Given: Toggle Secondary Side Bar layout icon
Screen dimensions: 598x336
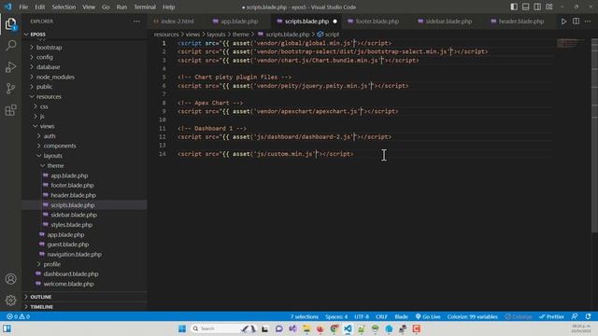Looking at the screenshot, I should click(537, 7).
